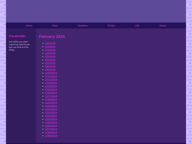Open entry dated 2/5/2024

coord(50,57)
